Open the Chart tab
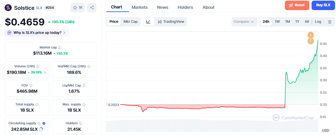 [117, 7]
